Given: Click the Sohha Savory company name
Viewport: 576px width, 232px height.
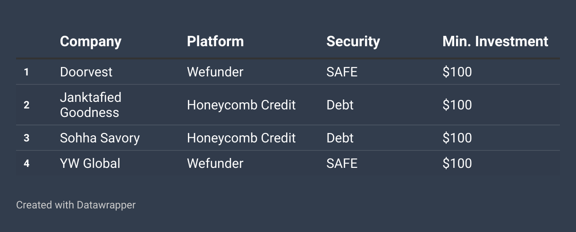Looking at the screenshot, I should [x=100, y=138].
